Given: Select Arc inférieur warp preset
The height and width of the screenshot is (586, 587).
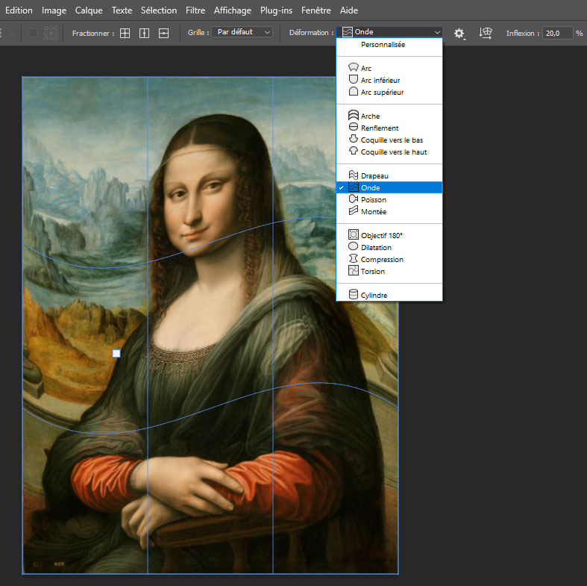Looking at the screenshot, I should [389, 80].
